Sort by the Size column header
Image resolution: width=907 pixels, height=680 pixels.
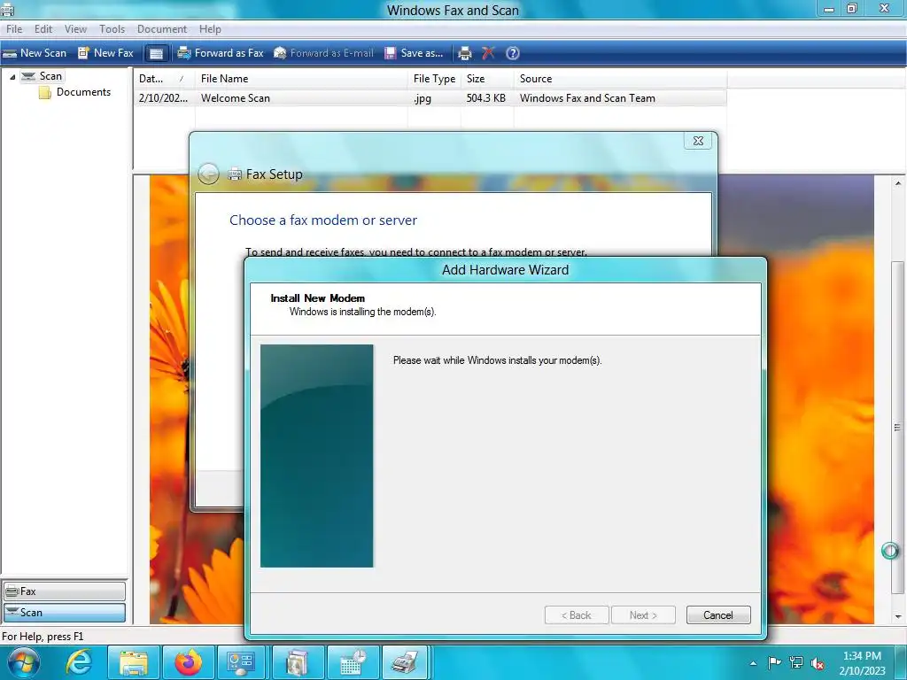click(x=487, y=79)
